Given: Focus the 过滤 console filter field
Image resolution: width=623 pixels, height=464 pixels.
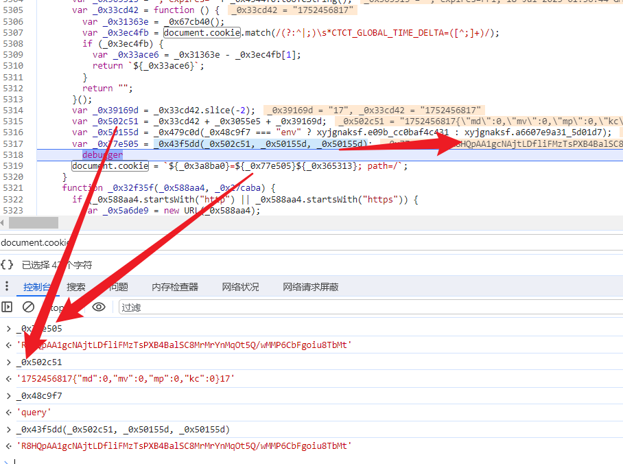Looking at the screenshot, I should (x=371, y=308).
